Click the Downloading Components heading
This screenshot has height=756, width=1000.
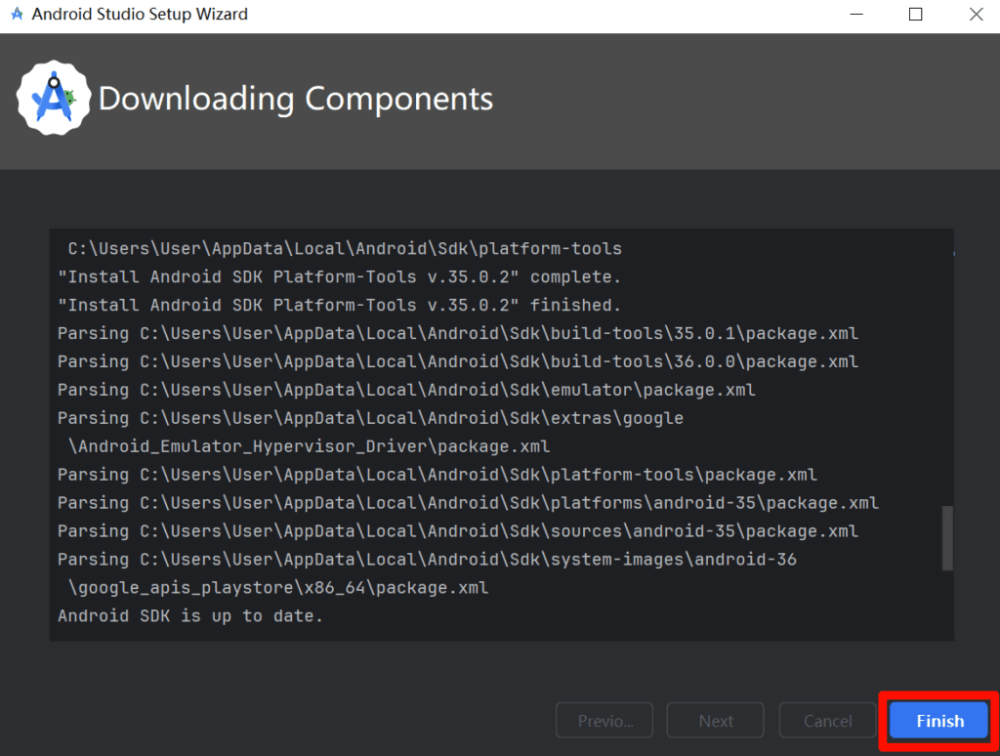[296, 99]
